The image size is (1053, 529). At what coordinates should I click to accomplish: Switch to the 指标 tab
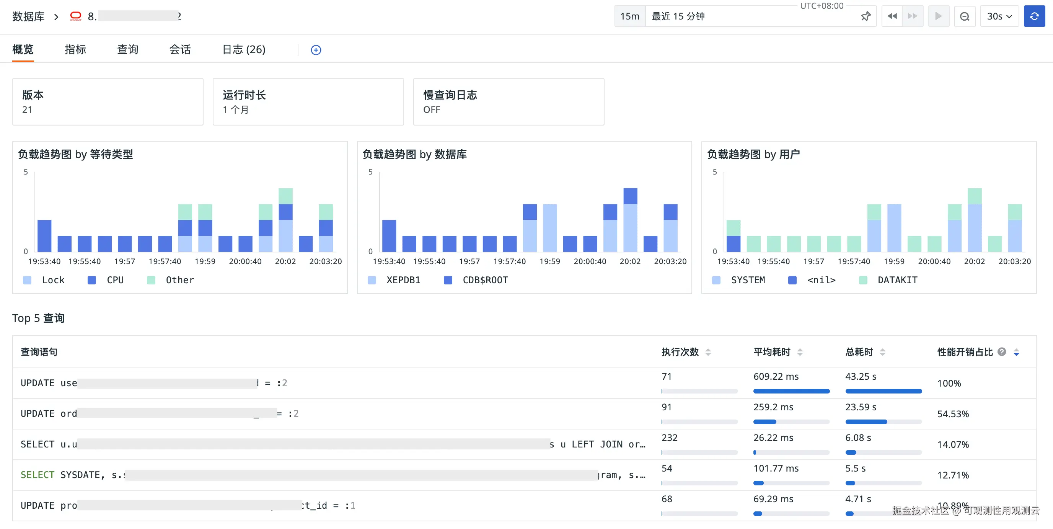pos(75,49)
